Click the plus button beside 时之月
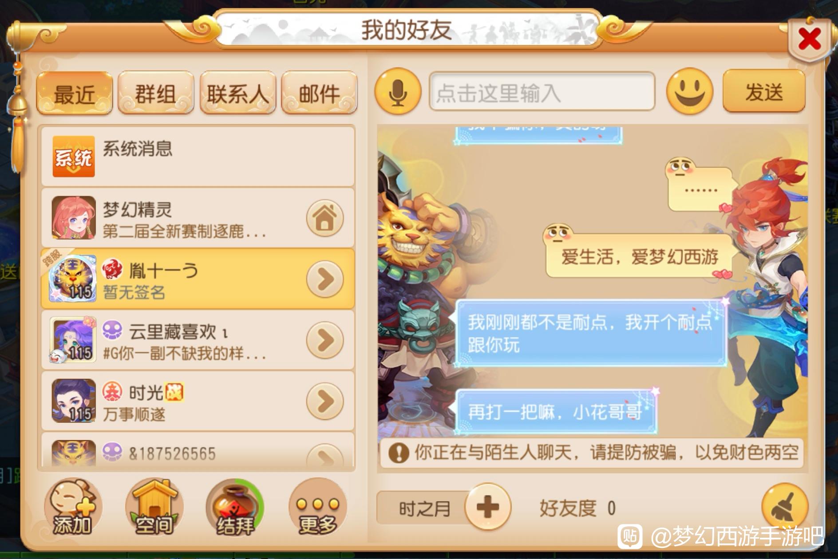The width and height of the screenshot is (838, 559). coord(488,506)
